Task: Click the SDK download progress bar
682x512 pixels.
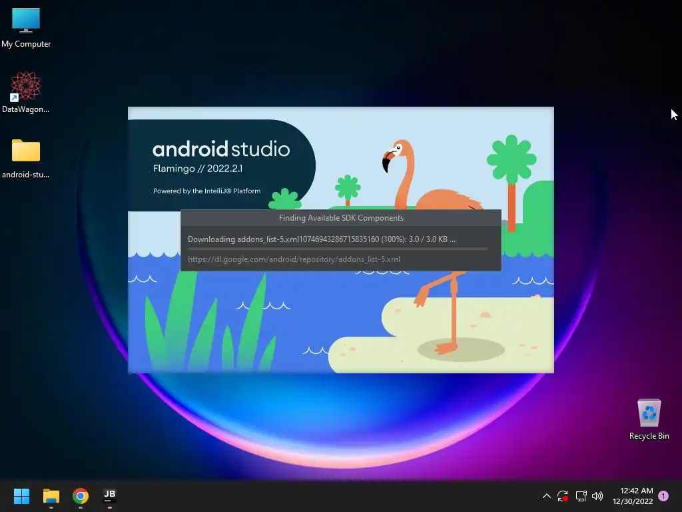Action: (x=338, y=249)
